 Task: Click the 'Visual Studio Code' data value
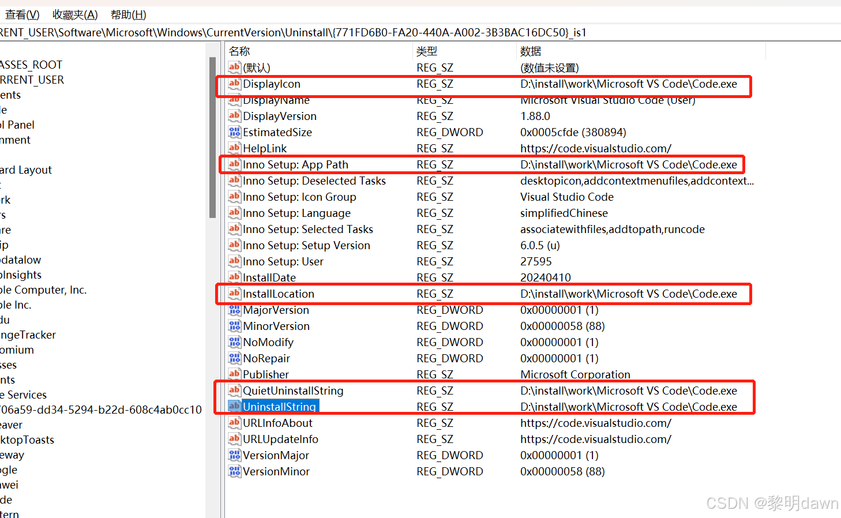pos(567,197)
